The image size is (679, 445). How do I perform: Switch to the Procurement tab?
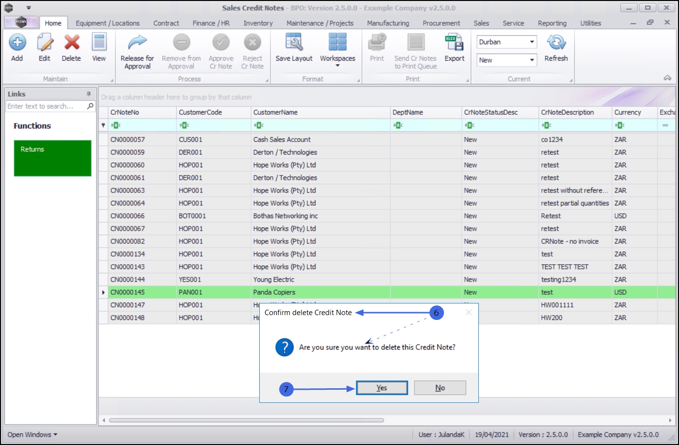point(441,23)
